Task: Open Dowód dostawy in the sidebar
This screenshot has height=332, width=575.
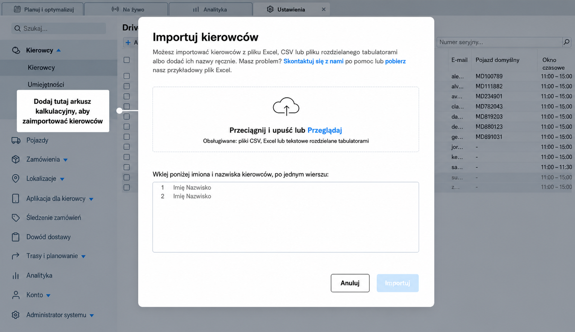Action: pos(49,237)
